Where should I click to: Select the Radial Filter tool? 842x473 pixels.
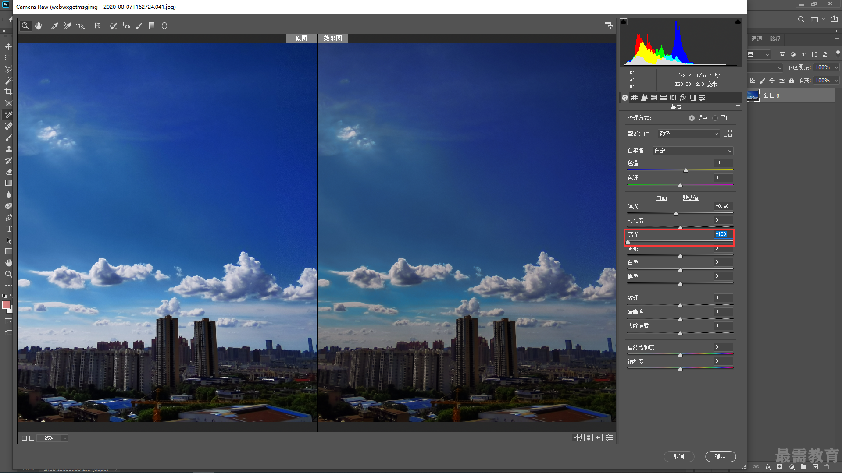click(x=164, y=26)
